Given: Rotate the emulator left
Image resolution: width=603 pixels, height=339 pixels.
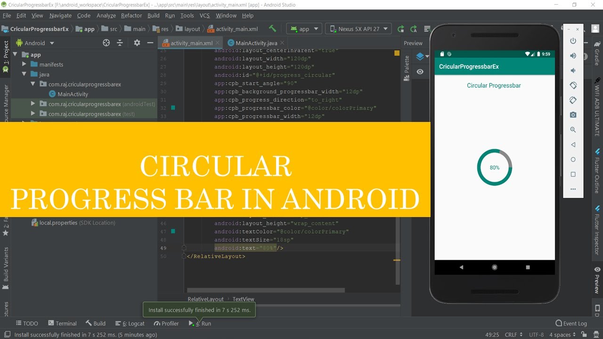Looking at the screenshot, I should tap(573, 85).
